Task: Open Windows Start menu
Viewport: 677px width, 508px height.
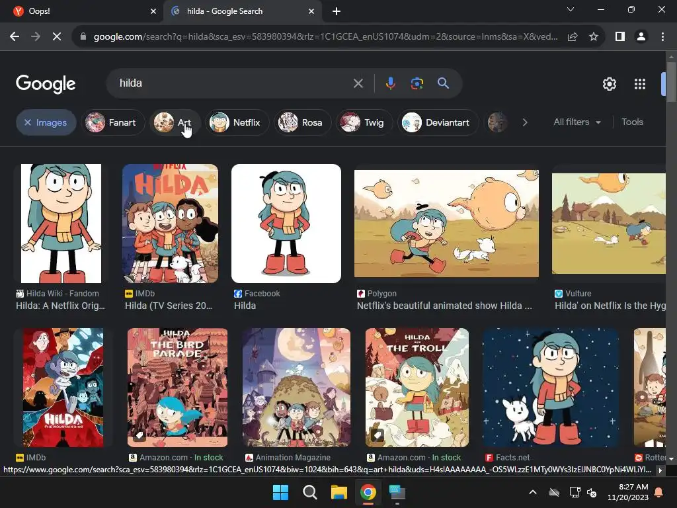Action: point(280,492)
